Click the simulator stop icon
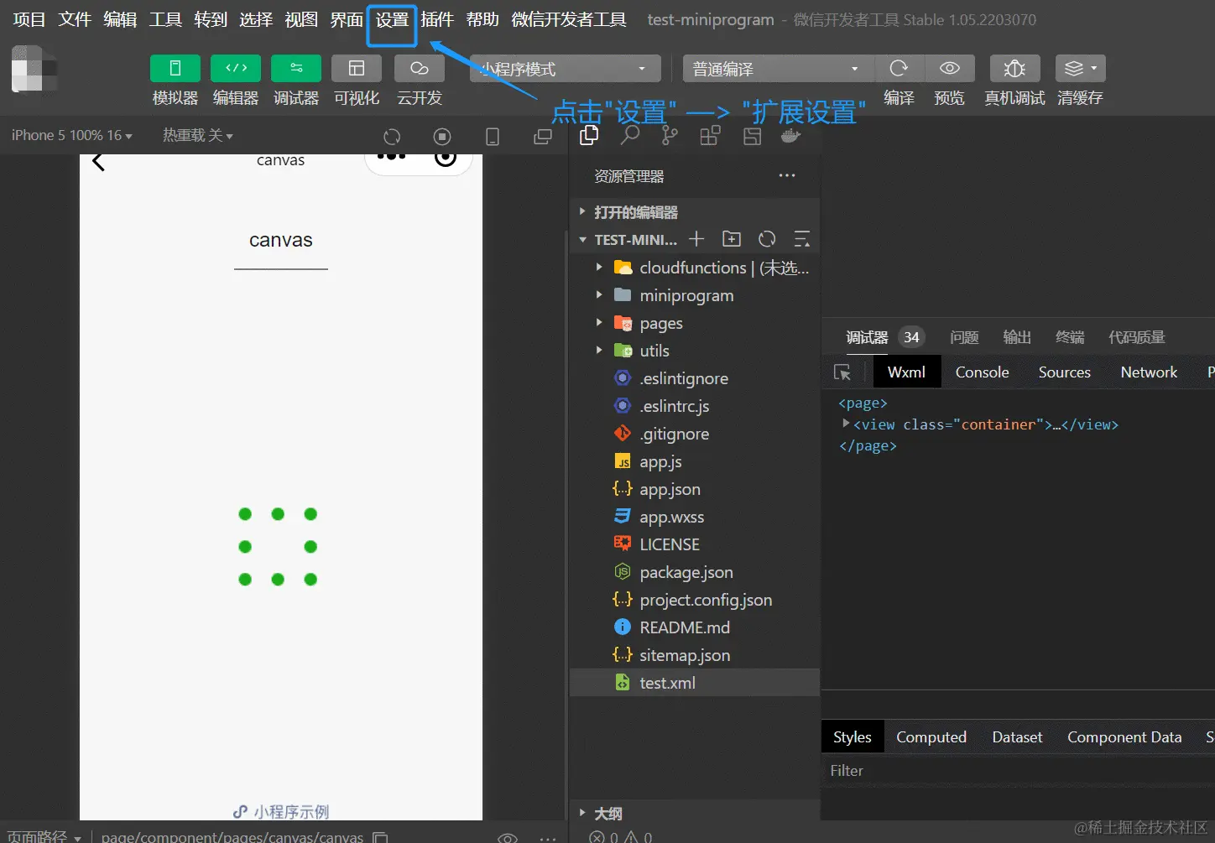This screenshot has width=1215, height=843. pyautogui.click(x=442, y=137)
